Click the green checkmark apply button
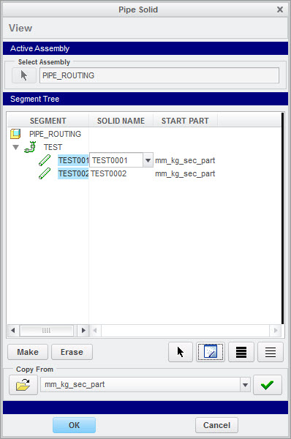The image size is (291, 439). [x=267, y=385]
